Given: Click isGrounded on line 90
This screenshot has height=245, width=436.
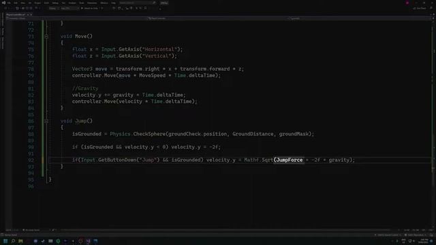Looking at the screenshot, I should [x=98, y=147].
